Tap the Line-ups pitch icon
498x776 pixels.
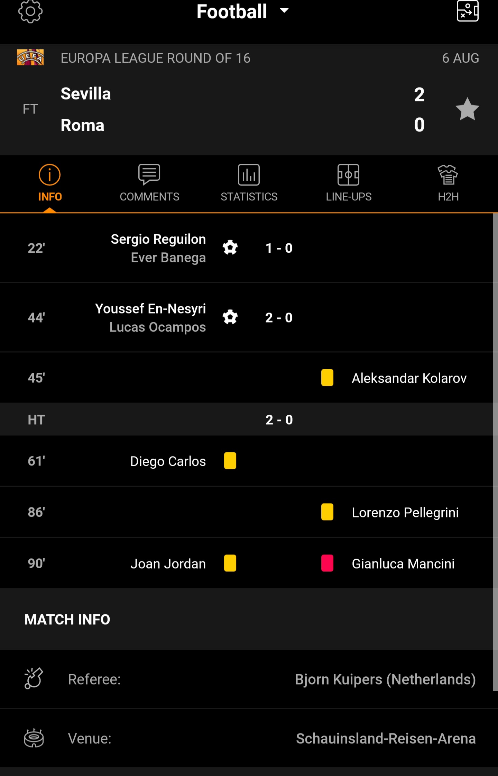348,175
